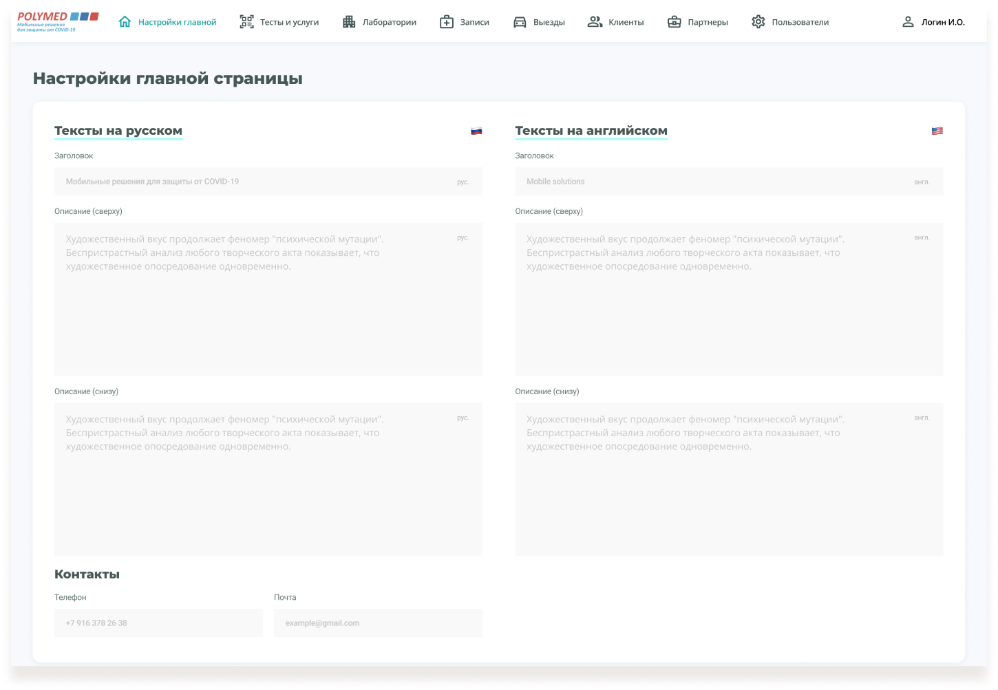Click the car icon for Выезды
Image resolution: width=998 pixels, height=690 pixels.
(x=520, y=22)
